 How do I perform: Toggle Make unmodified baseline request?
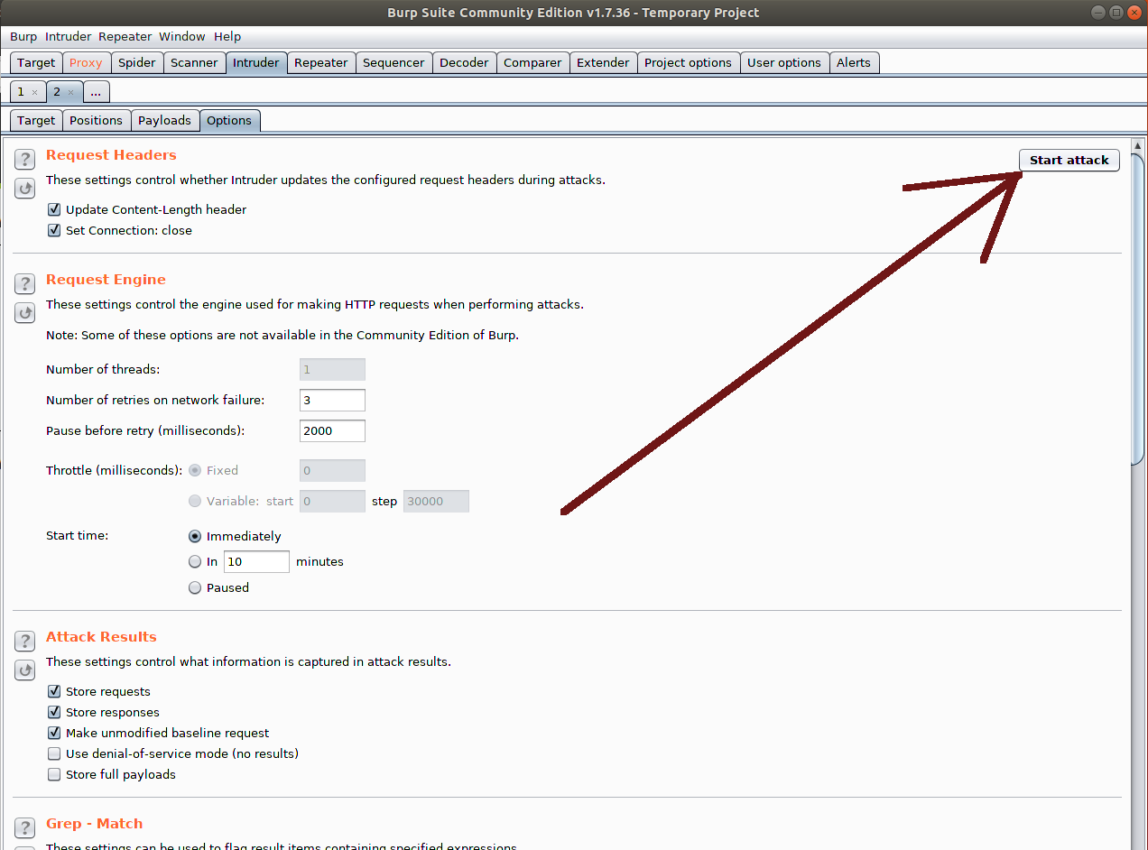[x=54, y=733]
